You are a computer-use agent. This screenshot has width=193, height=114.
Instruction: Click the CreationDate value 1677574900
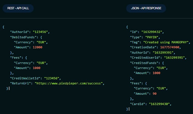click(170, 47)
